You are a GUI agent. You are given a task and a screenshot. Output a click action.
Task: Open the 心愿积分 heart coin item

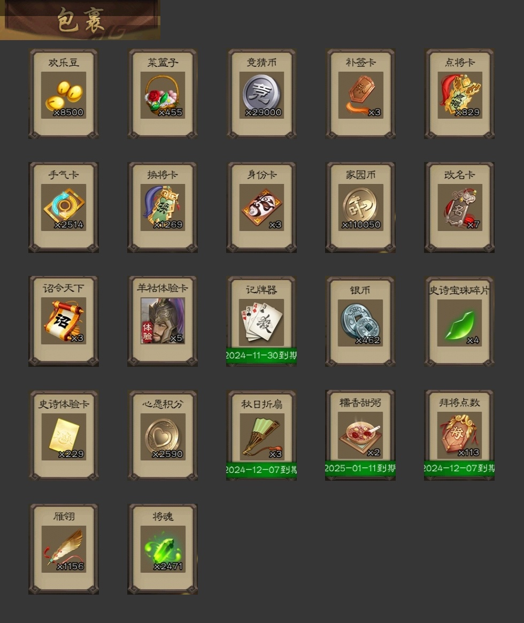click(x=163, y=435)
